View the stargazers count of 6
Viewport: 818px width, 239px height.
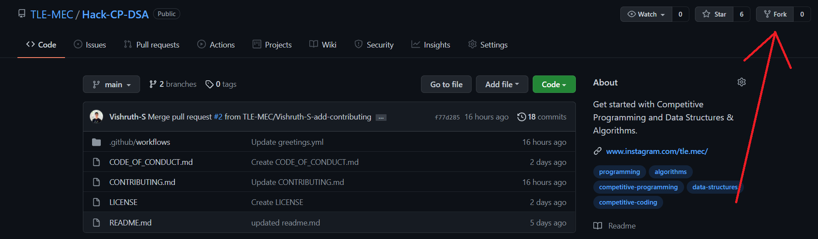(741, 14)
